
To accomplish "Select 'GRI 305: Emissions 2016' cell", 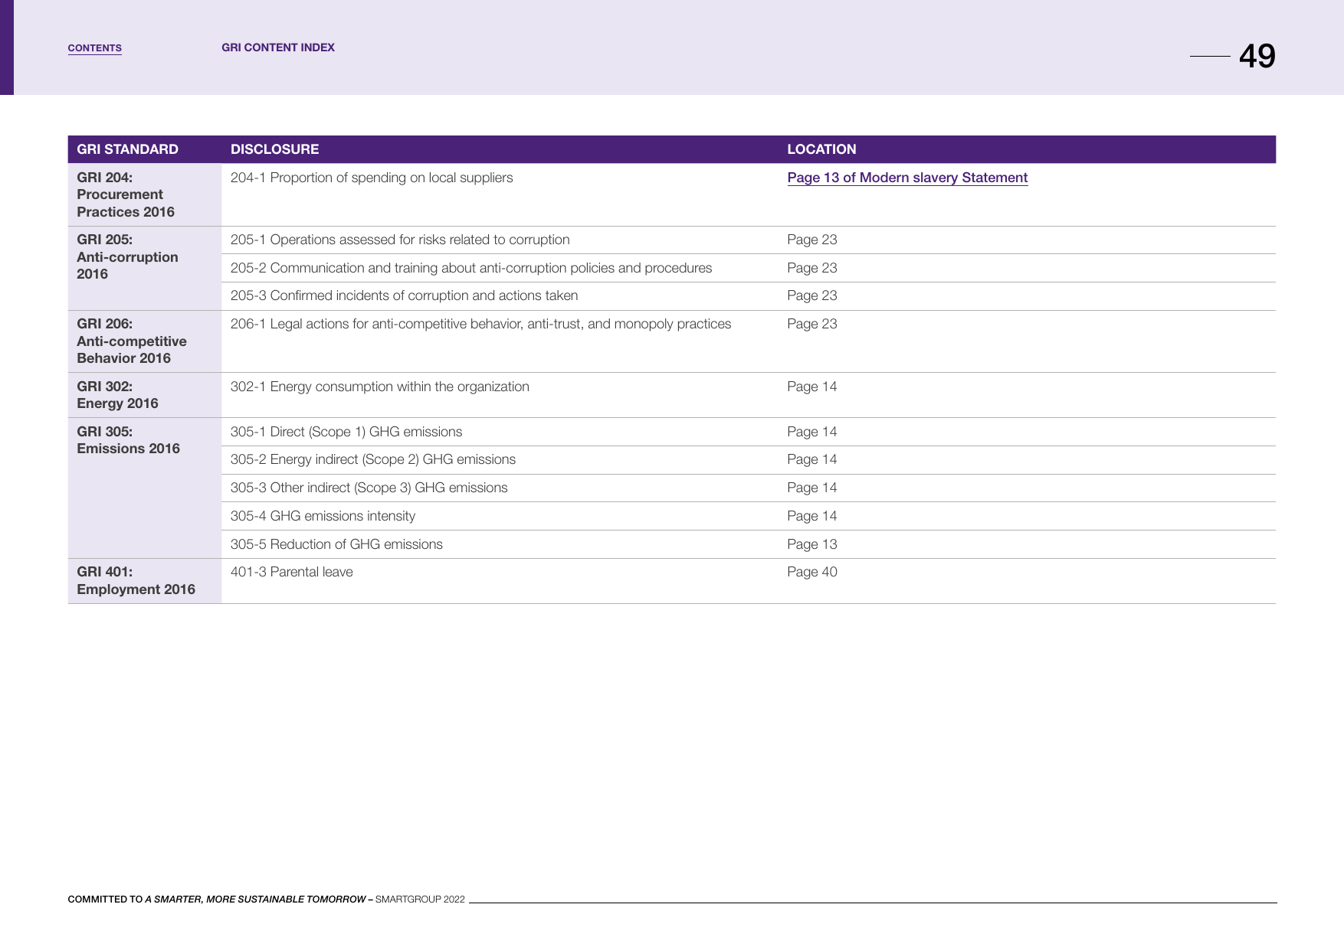I will tap(145, 488).
